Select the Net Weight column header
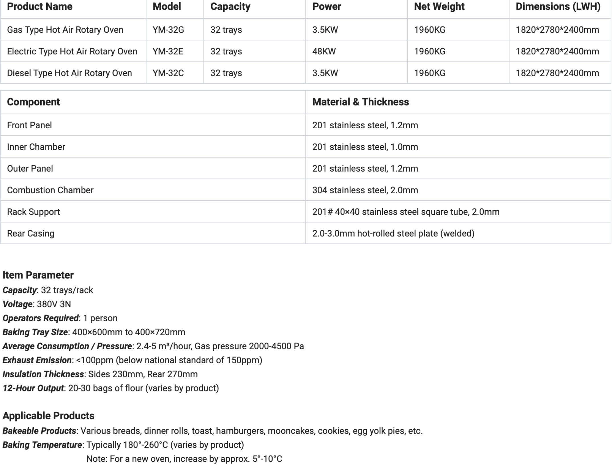Screen dimensions: 612x465 tap(439, 7)
